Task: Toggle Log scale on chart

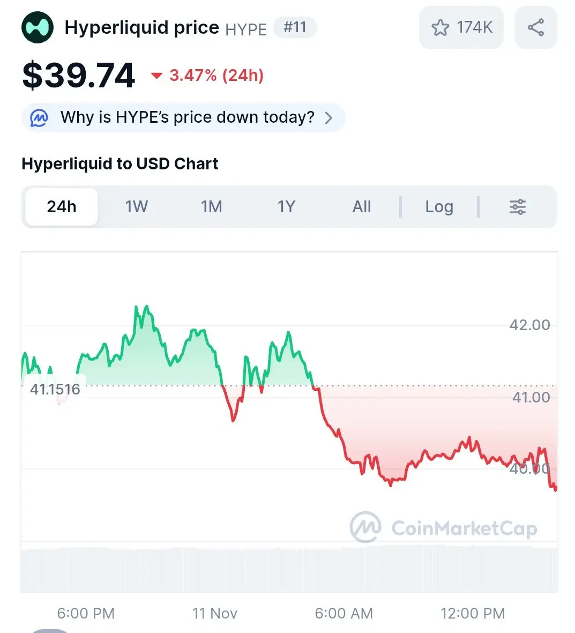Action: pyautogui.click(x=439, y=207)
